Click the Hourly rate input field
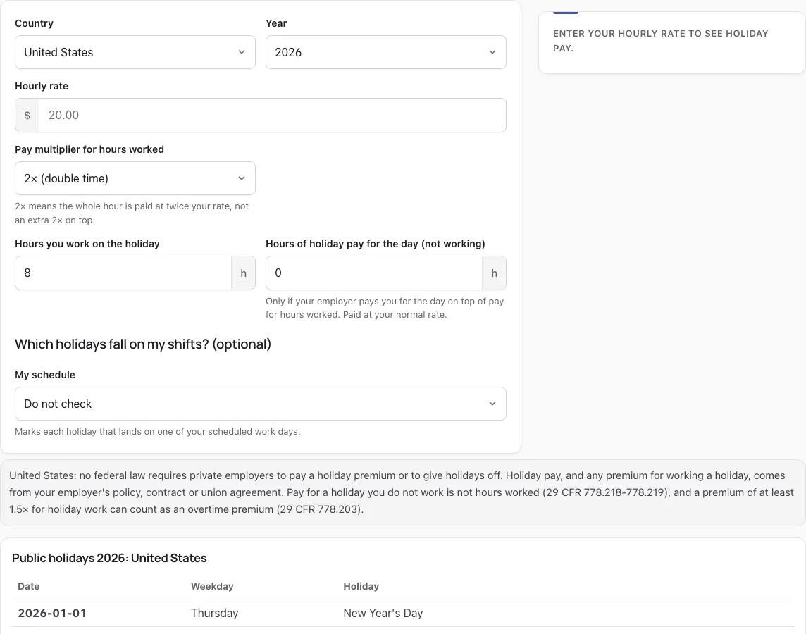The height and width of the screenshot is (634, 806). tap(273, 115)
